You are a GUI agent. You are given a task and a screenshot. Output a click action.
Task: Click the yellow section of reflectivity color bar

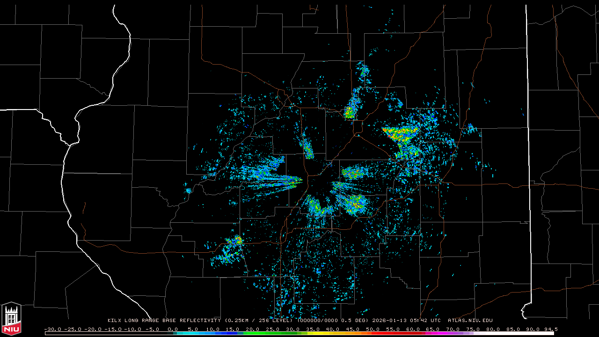328,333
